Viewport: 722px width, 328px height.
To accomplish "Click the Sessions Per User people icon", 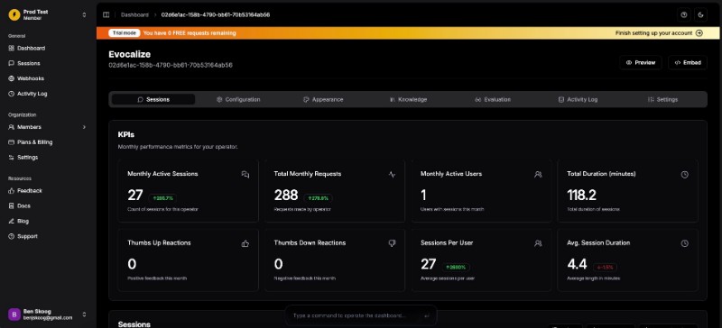I will pyautogui.click(x=538, y=243).
